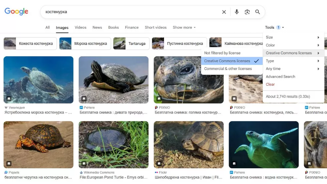Choose Not filtered by license option
Viewport: 327px width, 184px height.
[x=222, y=53]
